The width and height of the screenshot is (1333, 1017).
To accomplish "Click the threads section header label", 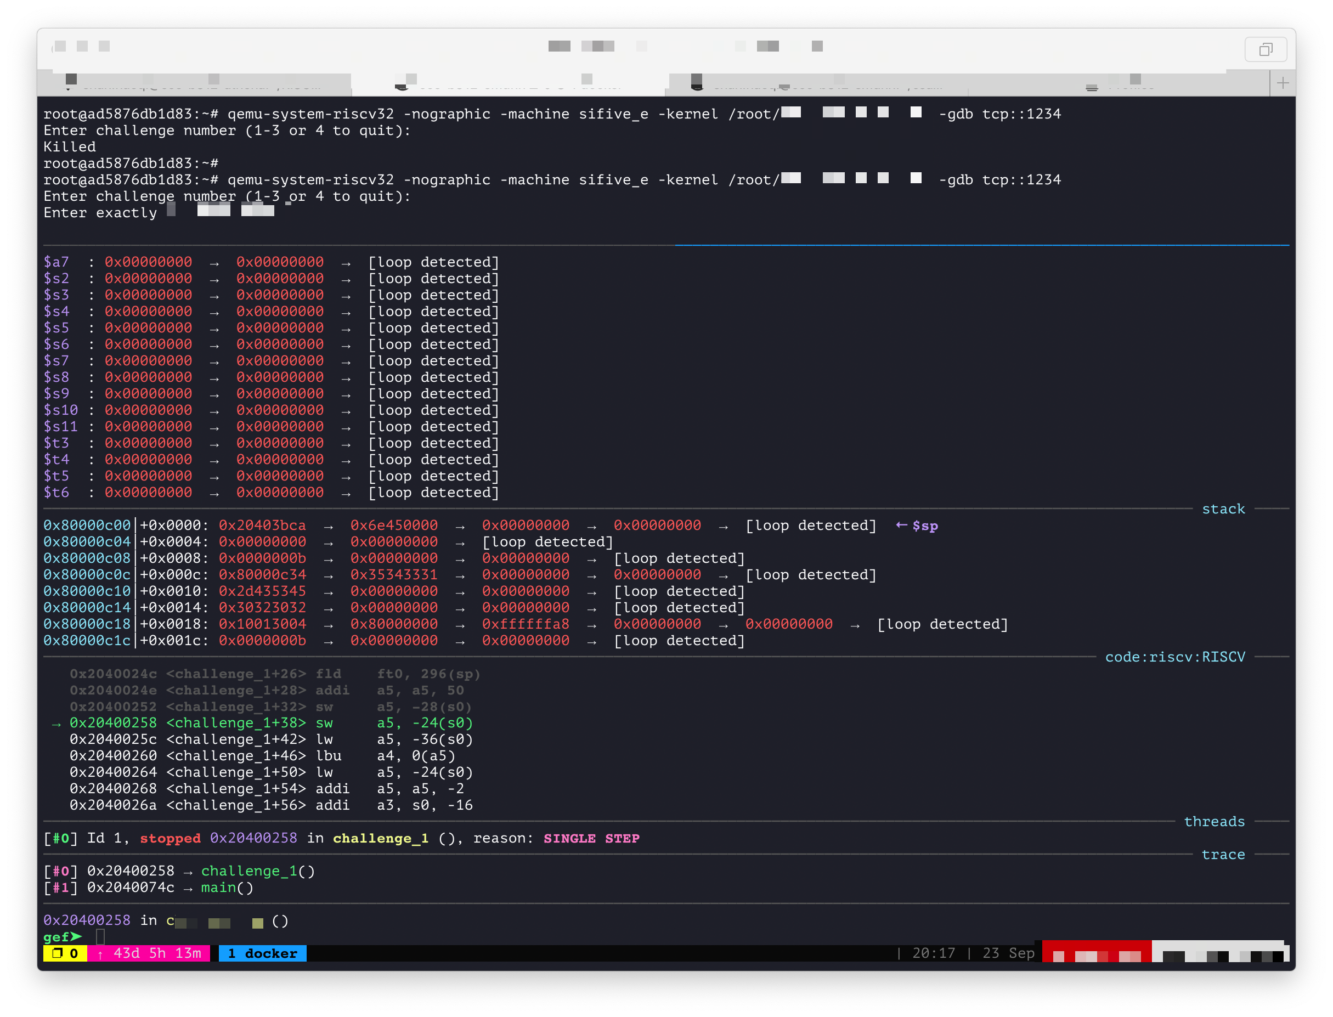I will pos(1214,822).
